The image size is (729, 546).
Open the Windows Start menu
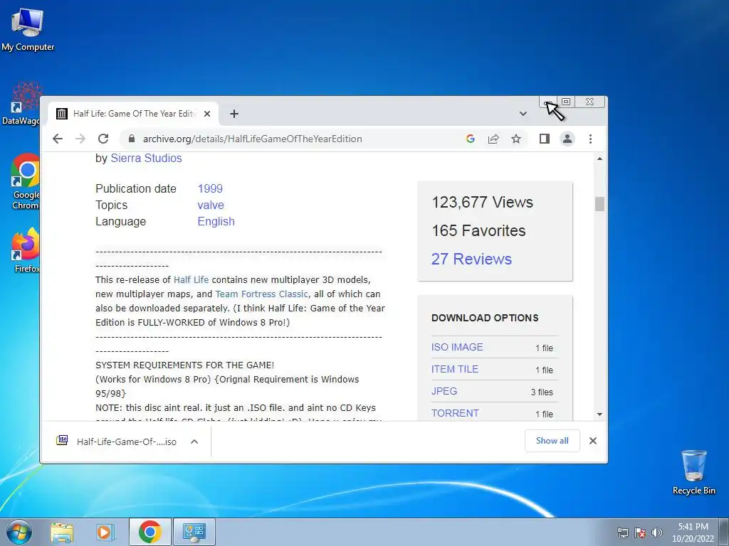click(19, 532)
